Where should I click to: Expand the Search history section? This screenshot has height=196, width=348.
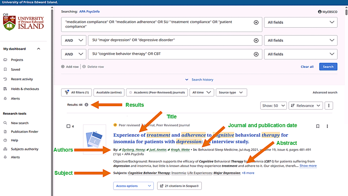pyautogui.click(x=199, y=80)
